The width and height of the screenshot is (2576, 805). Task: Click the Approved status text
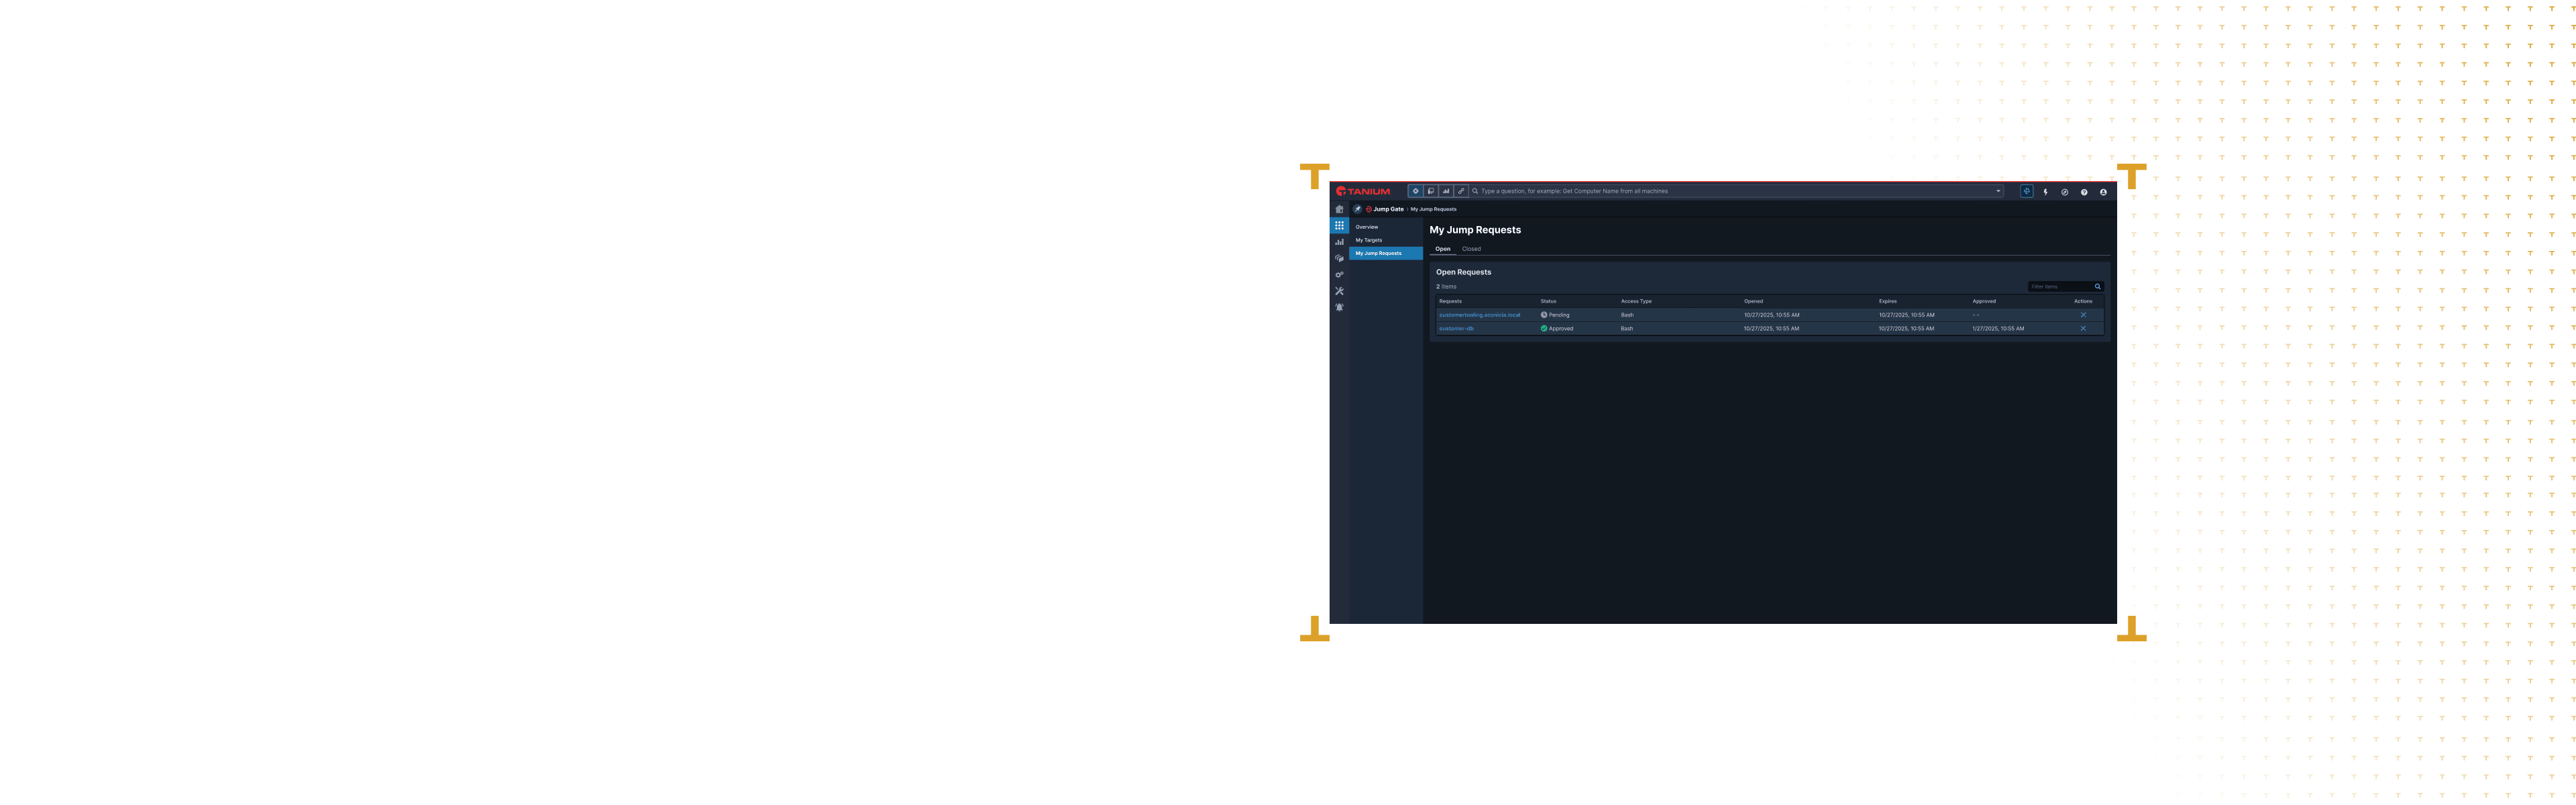click(1561, 329)
